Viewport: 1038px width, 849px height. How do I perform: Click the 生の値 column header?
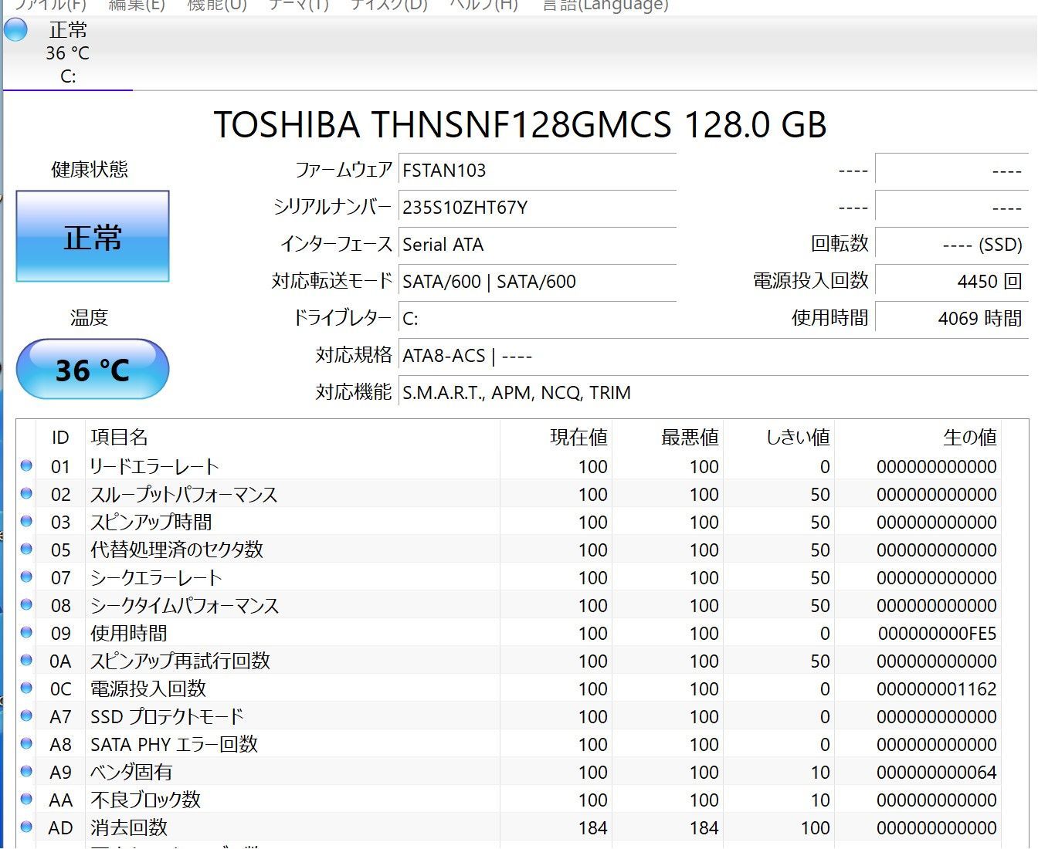918,438
